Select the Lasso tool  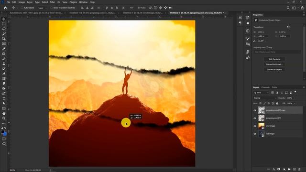point(4,29)
